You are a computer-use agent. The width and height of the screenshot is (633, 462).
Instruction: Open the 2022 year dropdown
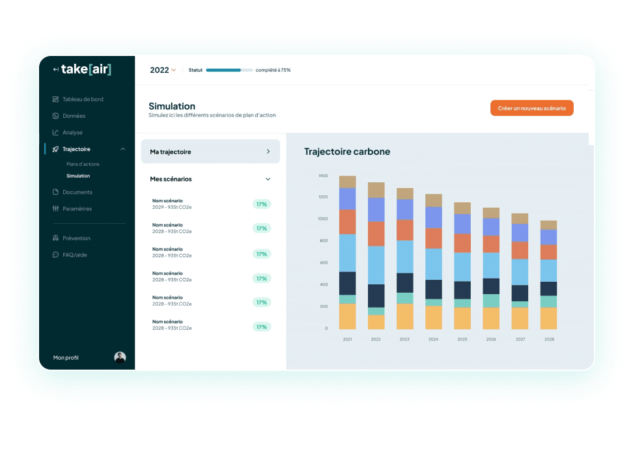coord(163,70)
